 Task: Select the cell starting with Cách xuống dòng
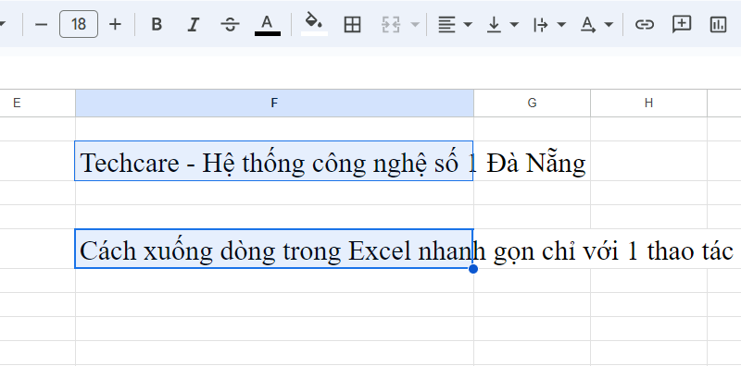point(274,249)
